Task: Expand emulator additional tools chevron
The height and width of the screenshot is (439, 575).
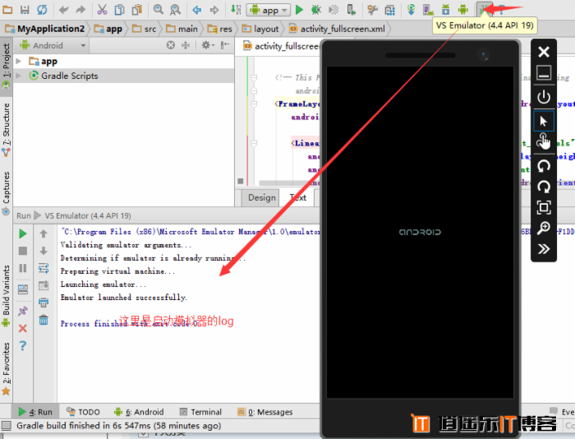Action: click(543, 248)
